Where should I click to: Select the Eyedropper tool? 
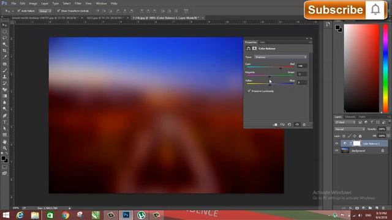4,57
